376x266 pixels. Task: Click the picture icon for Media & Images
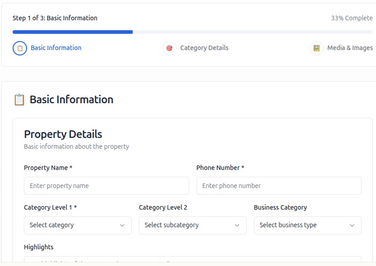(316, 48)
